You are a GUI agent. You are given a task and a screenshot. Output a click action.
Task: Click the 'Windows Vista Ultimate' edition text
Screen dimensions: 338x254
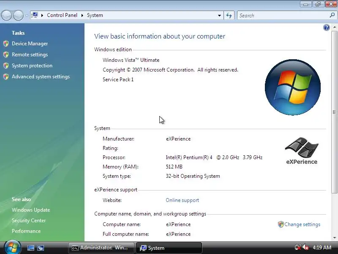(x=131, y=60)
